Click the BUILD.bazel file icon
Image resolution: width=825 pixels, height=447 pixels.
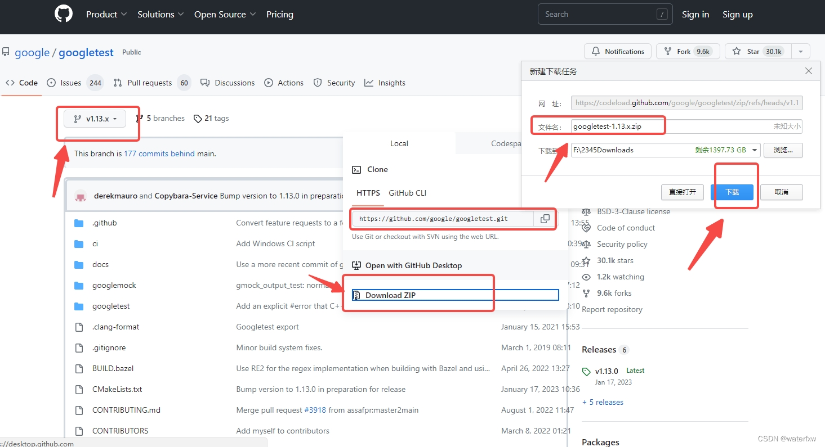79,369
